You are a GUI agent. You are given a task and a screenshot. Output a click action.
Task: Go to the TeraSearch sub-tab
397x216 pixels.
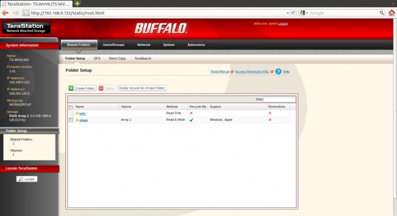(x=142, y=58)
